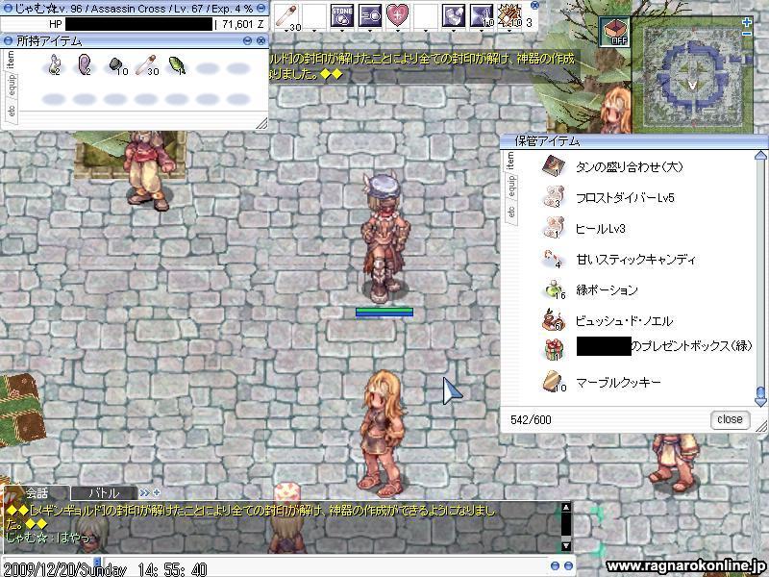Use the last hotbar skill with burst icon

click(509, 15)
